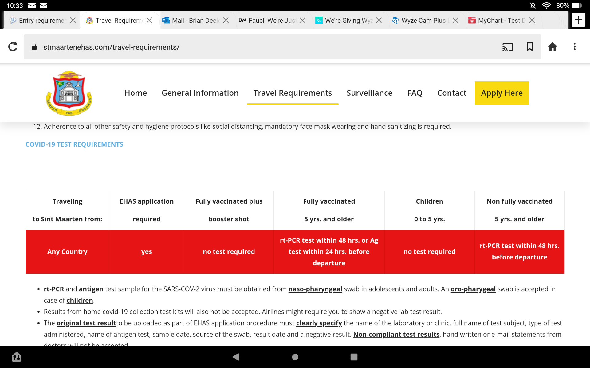
Task: Tap the Android home circle button
Action: (295, 357)
